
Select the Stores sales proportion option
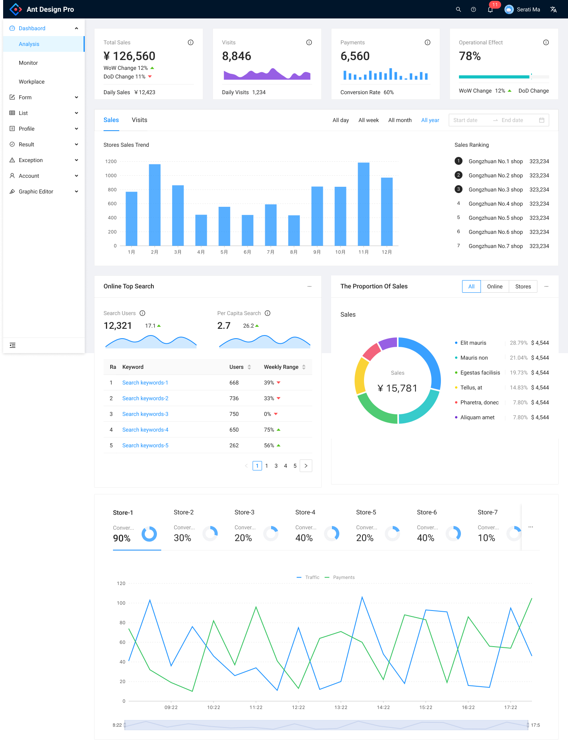(523, 286)
